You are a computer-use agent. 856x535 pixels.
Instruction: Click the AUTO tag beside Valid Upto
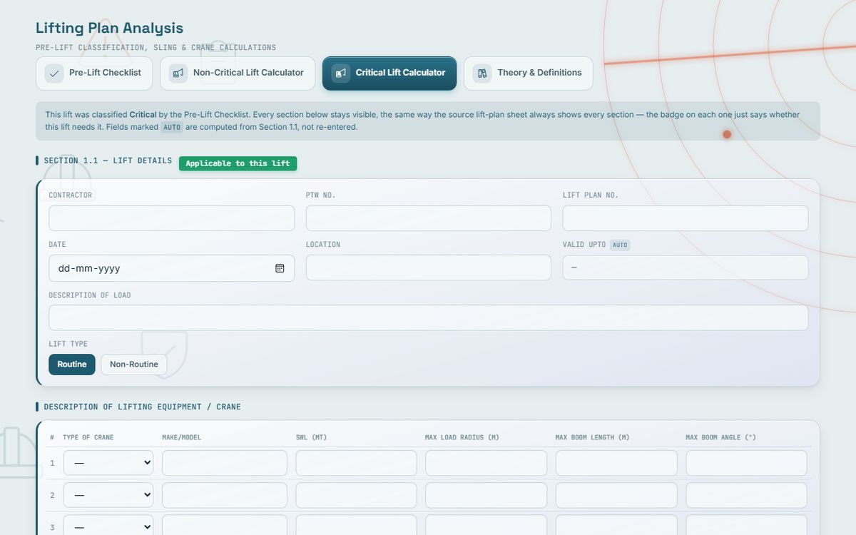tap(620, 245)
